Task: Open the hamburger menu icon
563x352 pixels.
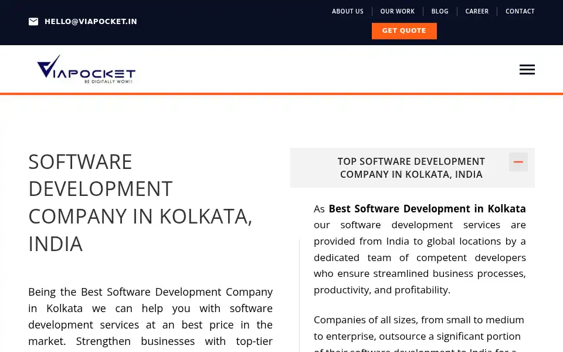Action: click(527, 69)
